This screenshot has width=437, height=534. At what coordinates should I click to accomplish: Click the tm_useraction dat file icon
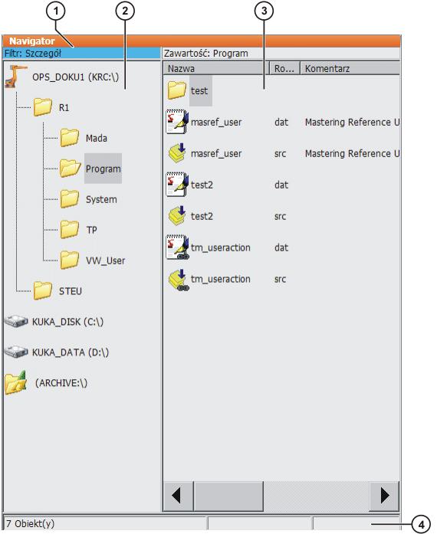(x=177, y=247)
